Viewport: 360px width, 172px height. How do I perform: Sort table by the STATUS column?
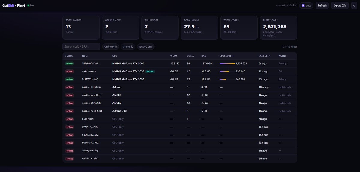pos(69,56)
